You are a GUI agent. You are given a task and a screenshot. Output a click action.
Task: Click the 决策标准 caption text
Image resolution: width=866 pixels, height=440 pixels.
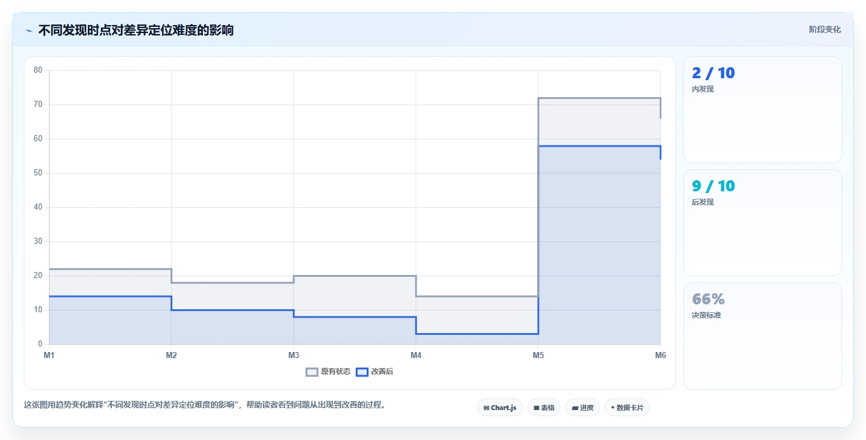point(706,315)
